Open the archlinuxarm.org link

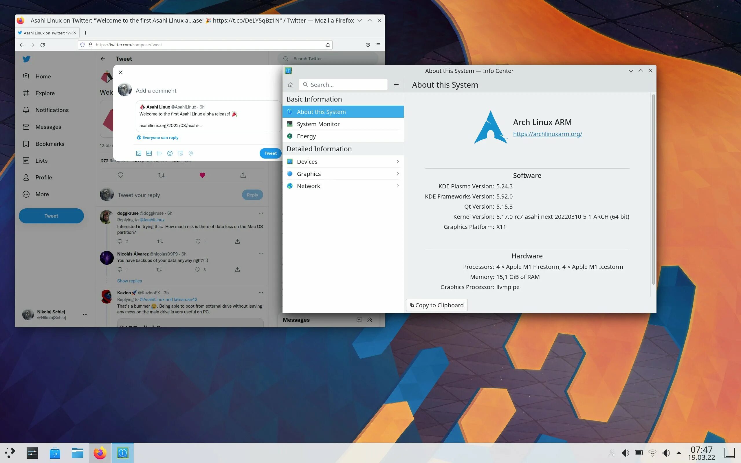tap(547, 134)
